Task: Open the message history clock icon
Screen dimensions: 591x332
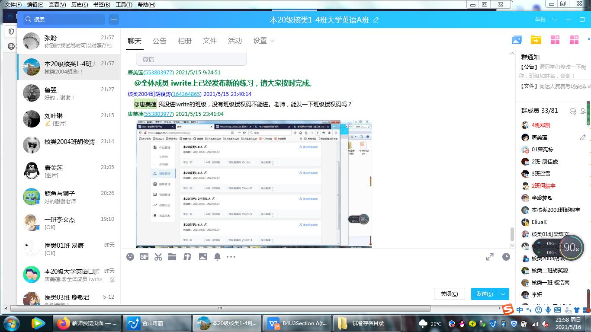Action: click(506, 257)
